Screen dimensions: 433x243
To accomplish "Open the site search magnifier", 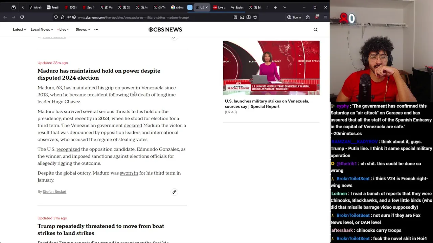I will click(315, 30).
